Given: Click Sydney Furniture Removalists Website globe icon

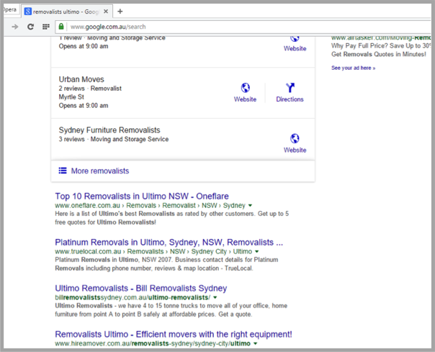Looking at the screenshot, I should click(x=295, y=139).
